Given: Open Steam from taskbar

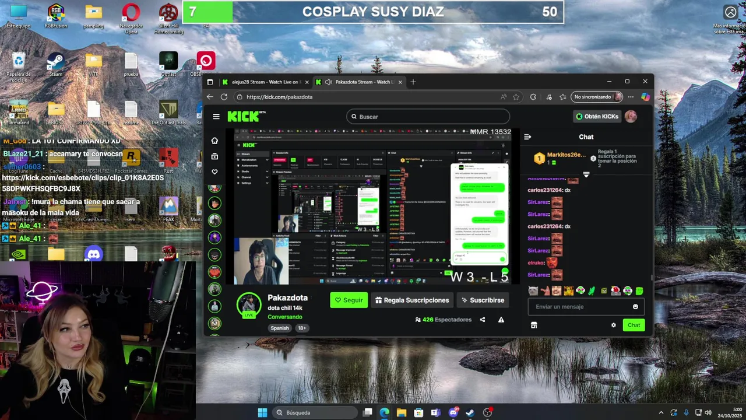Looking at the screenshot, I should 470,412.
